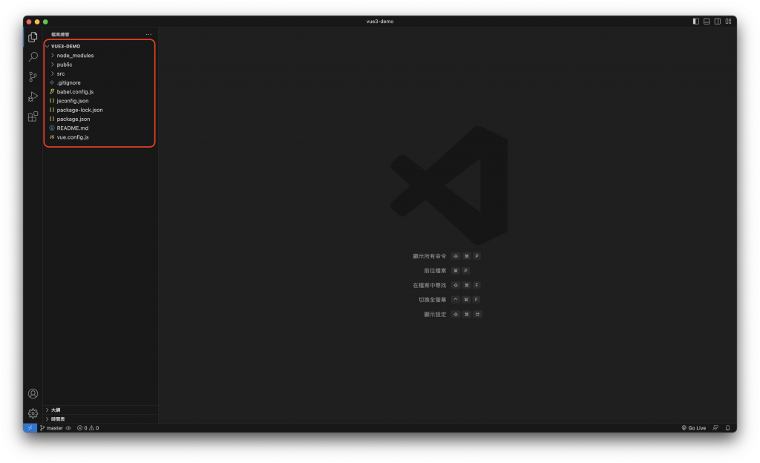Open the errors and warnings count
The height and width of the screenshot is (463, 760).
tap(88, 428)
